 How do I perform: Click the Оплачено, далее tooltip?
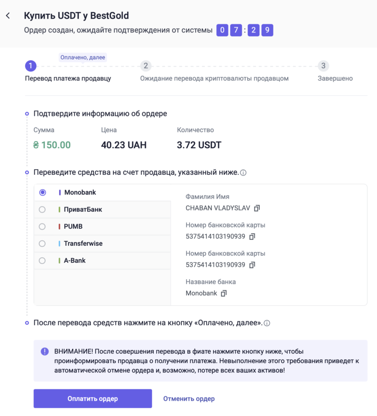[x=83, y=57]
